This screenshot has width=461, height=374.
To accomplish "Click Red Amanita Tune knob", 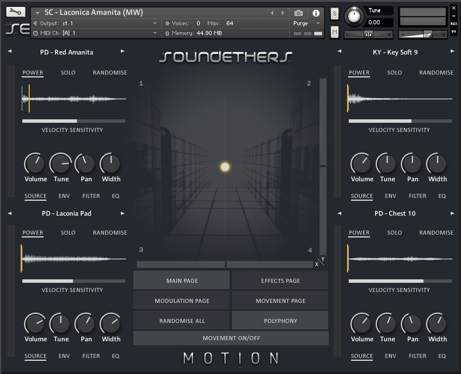I will coord(61,163).
